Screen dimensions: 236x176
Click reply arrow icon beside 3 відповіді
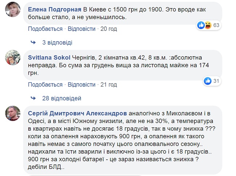point(33,42)
